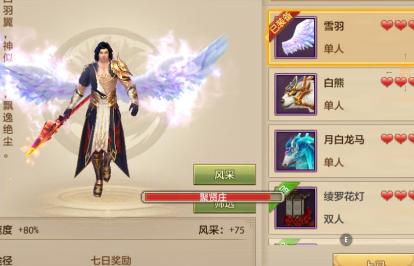Viewport: 414px width, 266px height.
Task: Tap the 已装备 equipped ribbon badge
Action: coord(282,25)
